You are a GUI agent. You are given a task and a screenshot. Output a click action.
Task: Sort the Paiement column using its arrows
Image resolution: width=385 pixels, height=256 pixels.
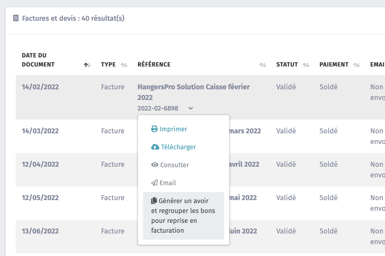pos(357,65)
